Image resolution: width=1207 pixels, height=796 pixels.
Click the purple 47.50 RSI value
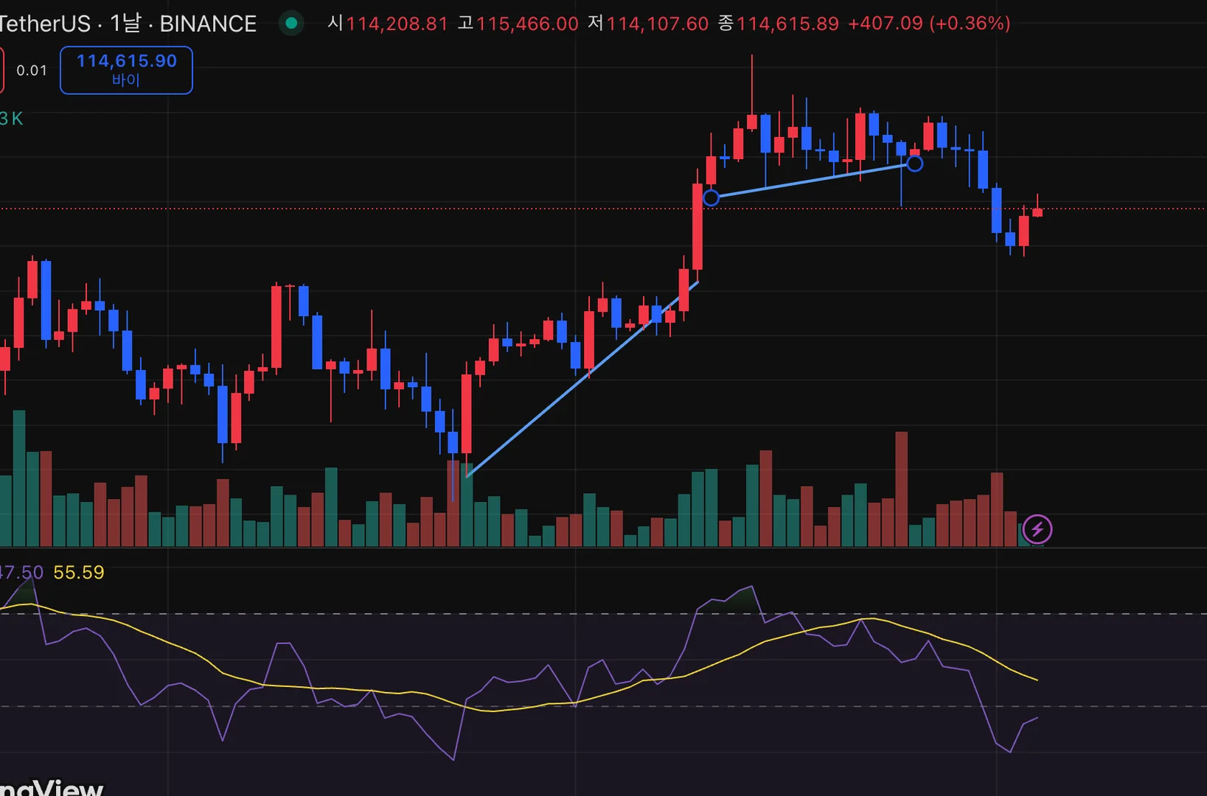(x=21, y=572)
